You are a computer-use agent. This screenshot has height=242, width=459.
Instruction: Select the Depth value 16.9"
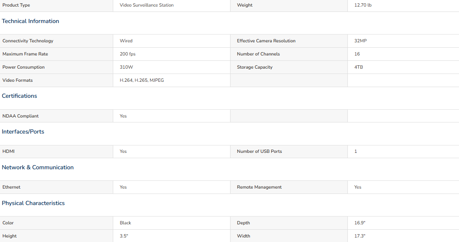[360, 223]
